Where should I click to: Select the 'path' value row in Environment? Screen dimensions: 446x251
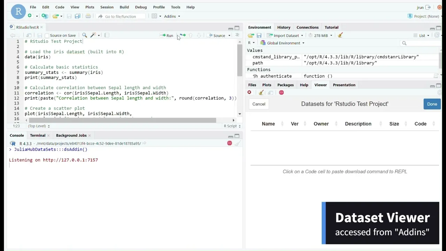click(x=343, y=63)
